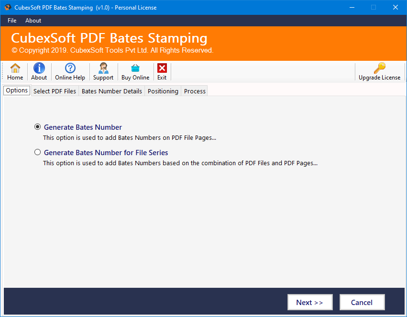Click the application icon in the title bar
This screenshot has width=407, height=317.
coord(7,7)
